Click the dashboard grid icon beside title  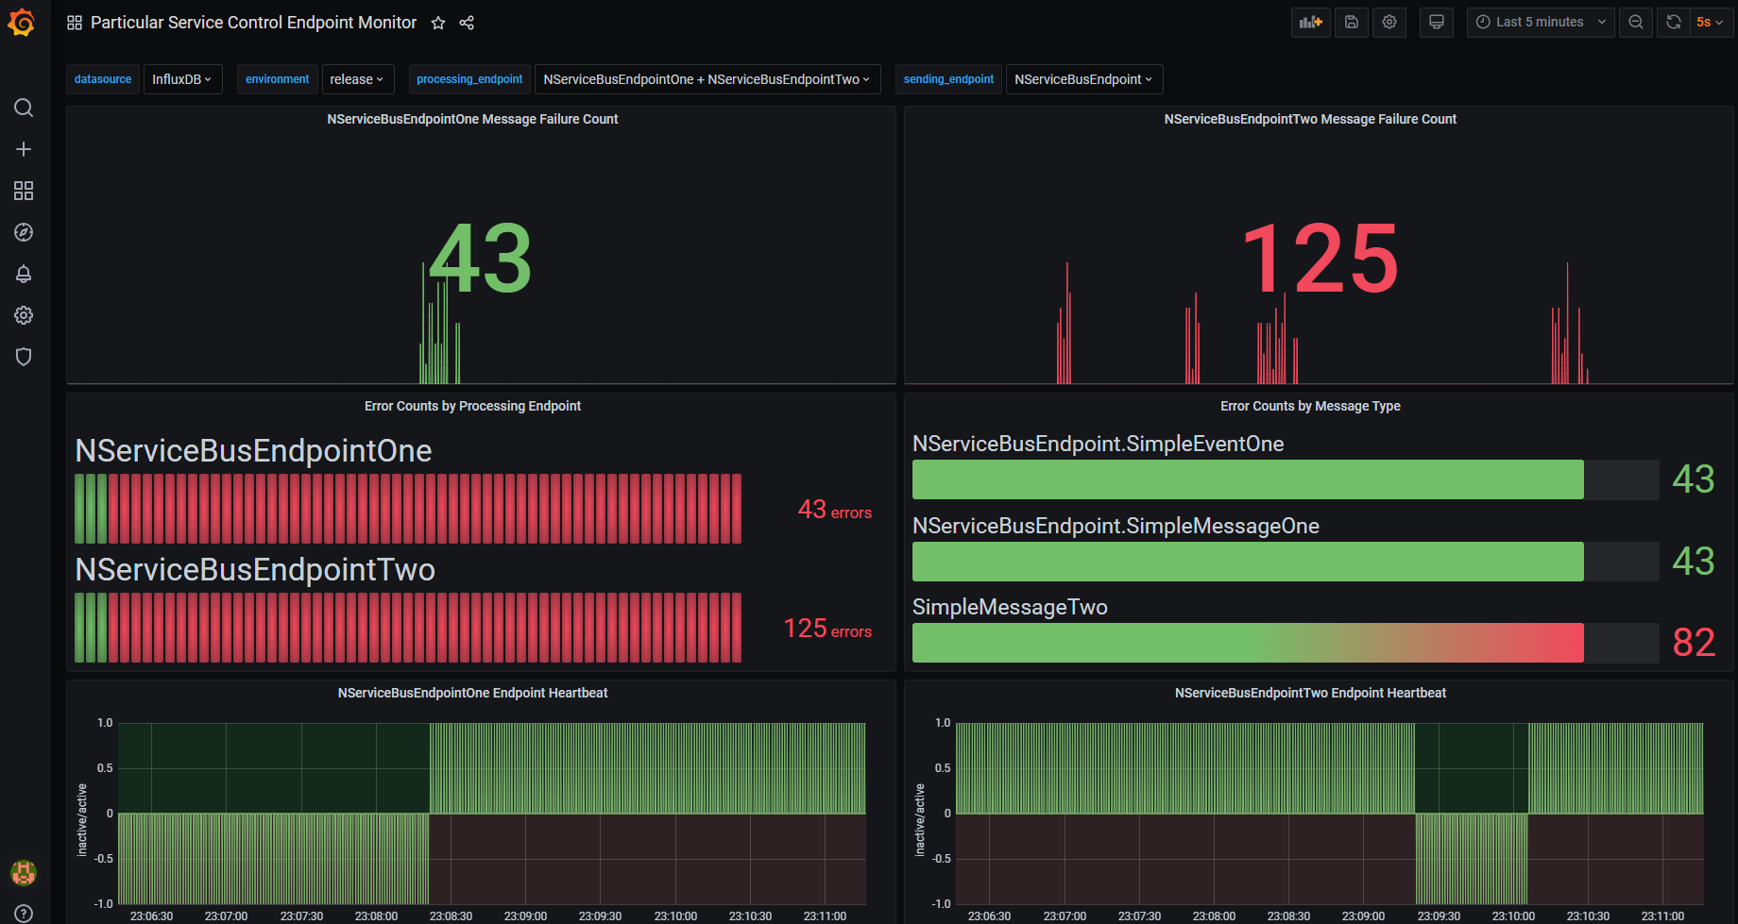tap(75, 23)
